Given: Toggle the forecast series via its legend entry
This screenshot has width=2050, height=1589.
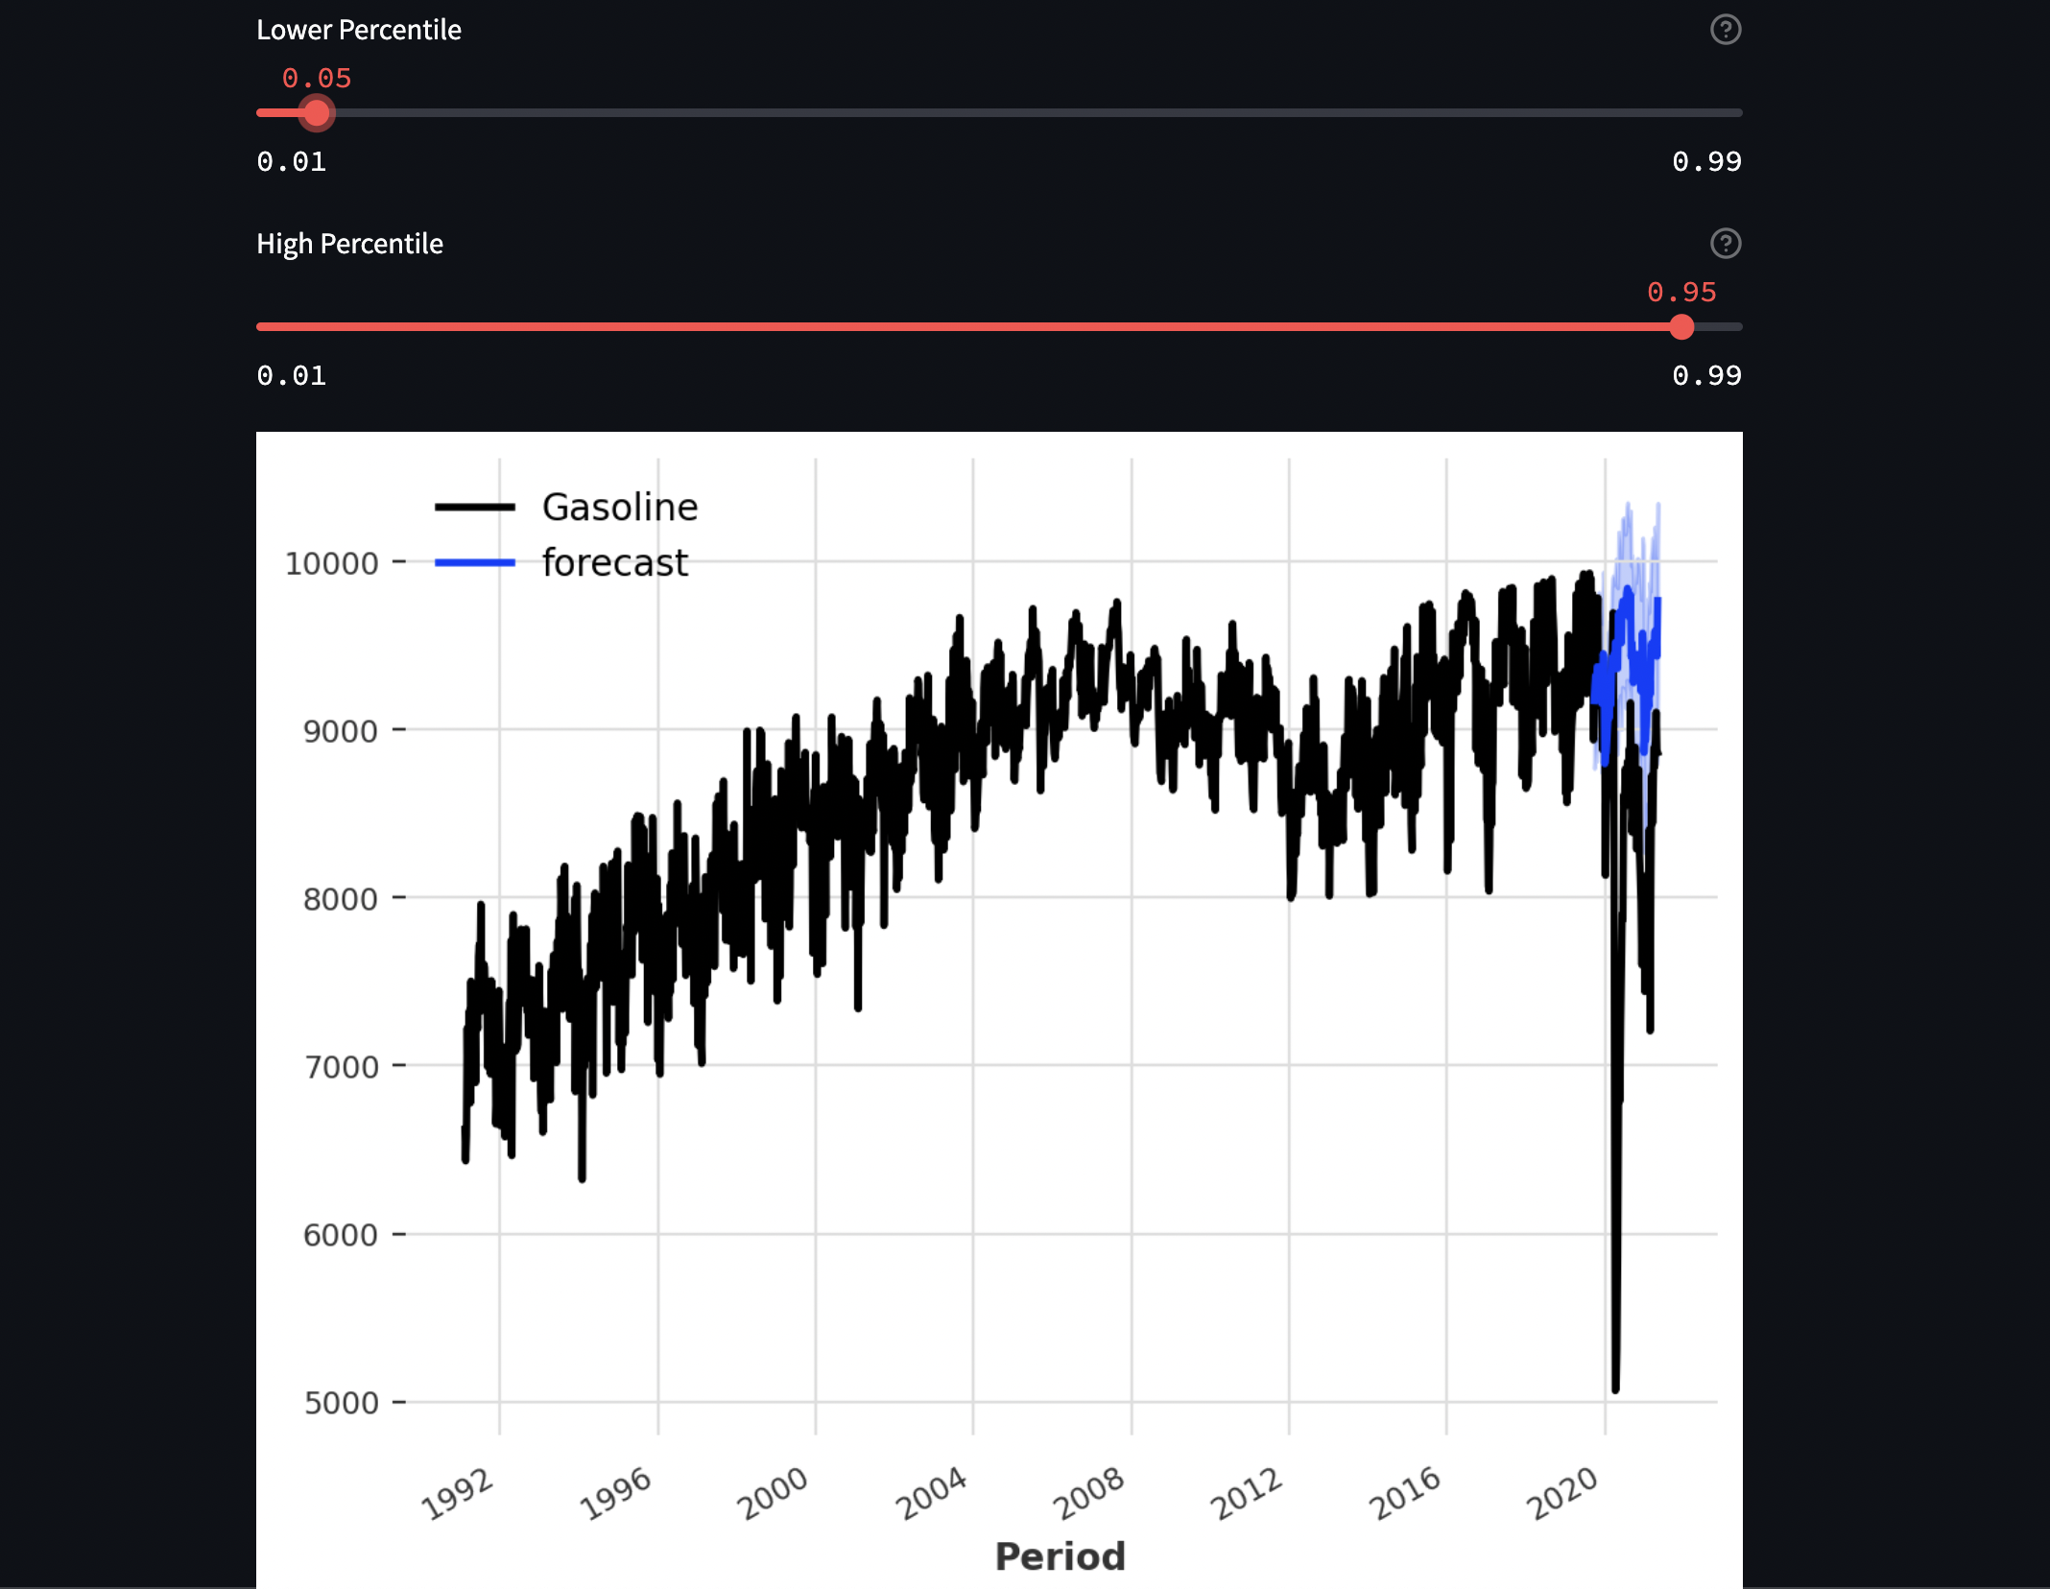Looking at the screenshot, I should (614, 563).
